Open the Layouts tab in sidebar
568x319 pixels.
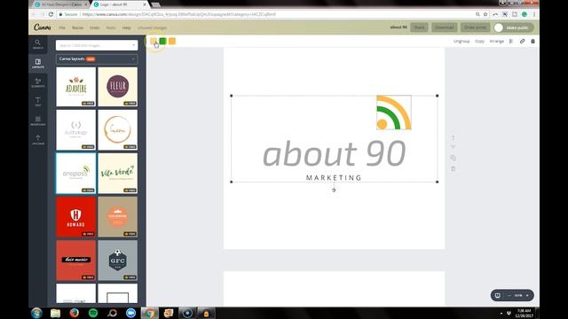tap(37, 63)
